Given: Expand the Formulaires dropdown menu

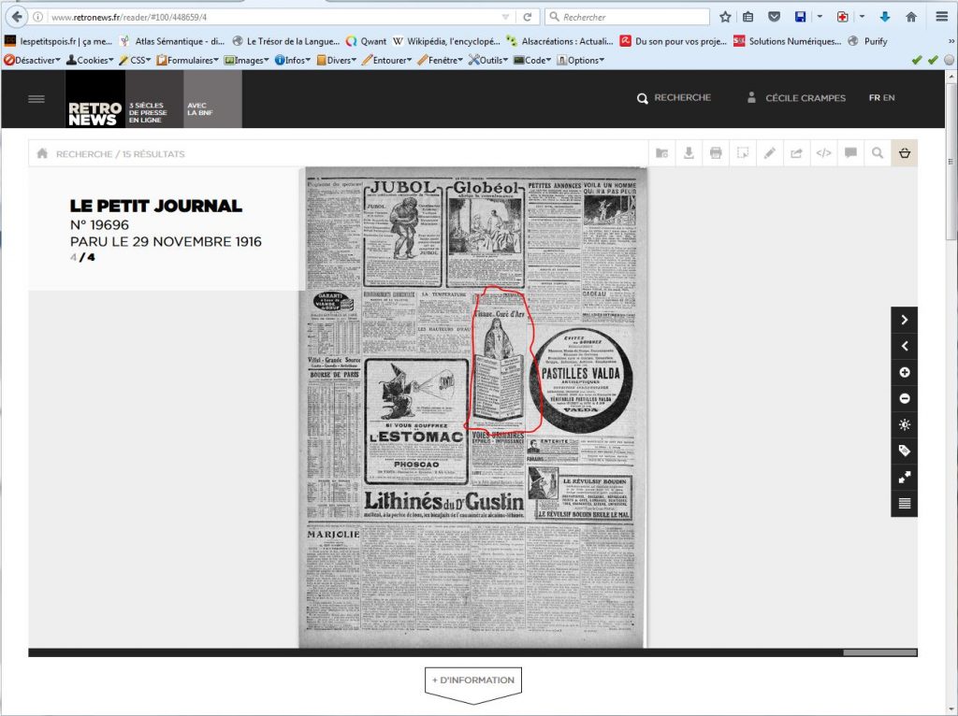Looking at the screenshot, I should pos(188,60).
